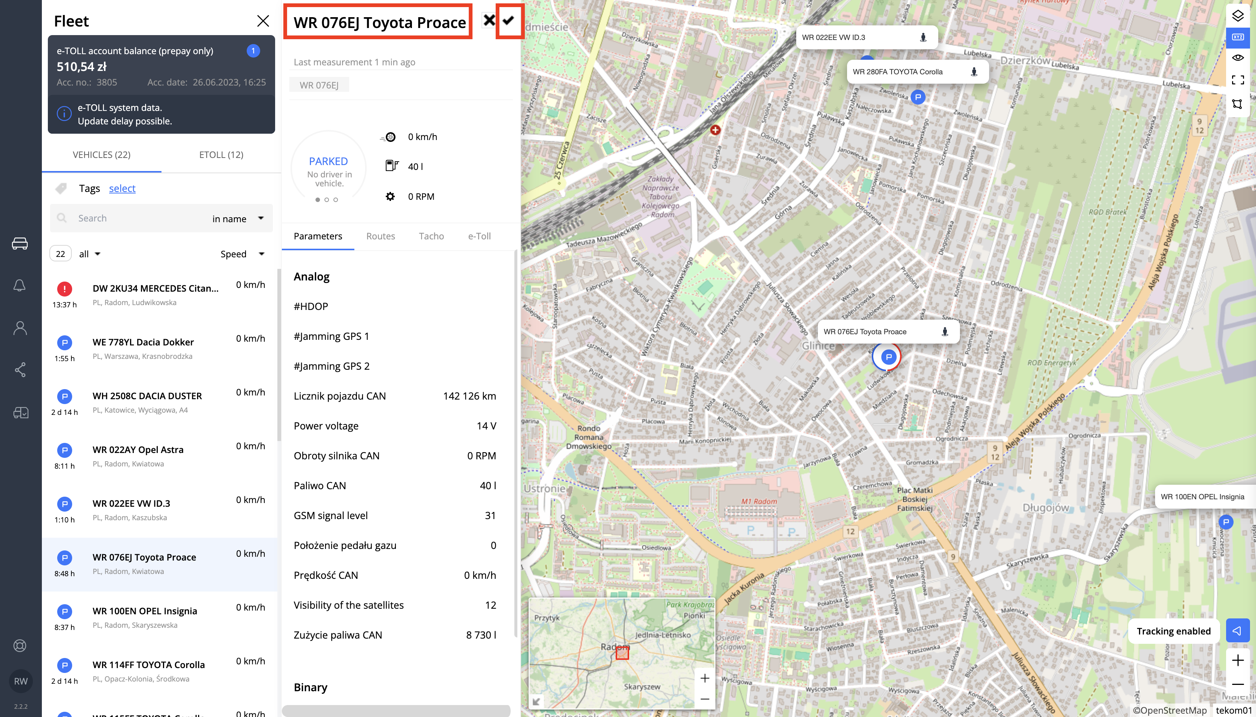
Task: Zoom in on main map
Action: pyautogui.click(x=1238, y=660)
